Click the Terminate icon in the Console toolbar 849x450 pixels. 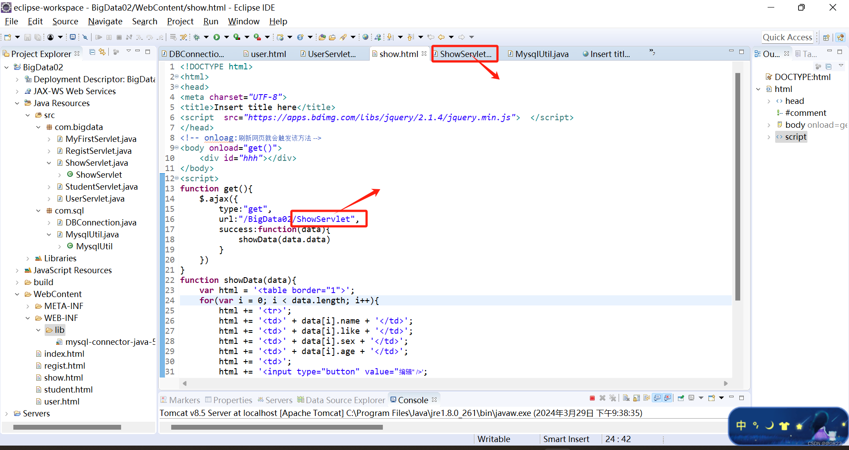coord(593,398)
